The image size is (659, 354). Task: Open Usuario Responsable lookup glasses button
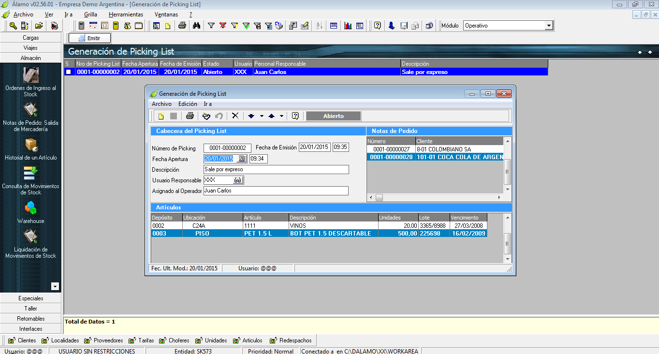coord(238,180)
